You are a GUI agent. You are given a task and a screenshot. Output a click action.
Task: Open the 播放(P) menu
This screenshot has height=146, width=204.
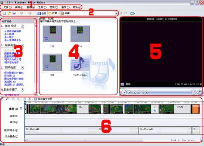(65, 7)
